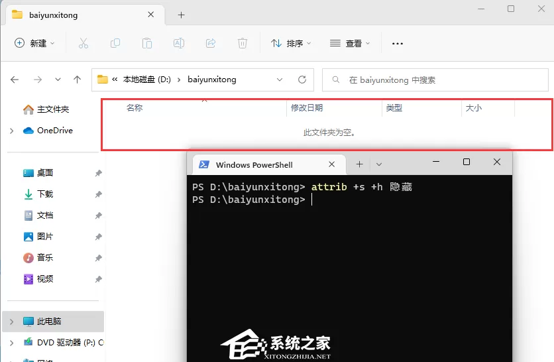Open the three-dot more options menu
Viewport: 554px width, 362px height.
click(398, 44)
